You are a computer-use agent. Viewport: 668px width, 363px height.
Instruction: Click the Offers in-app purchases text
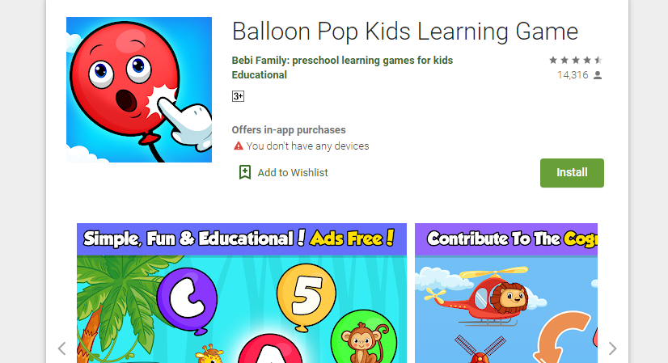coord(289,130)
